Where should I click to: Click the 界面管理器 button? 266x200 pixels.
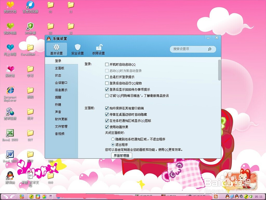point(122,155)
